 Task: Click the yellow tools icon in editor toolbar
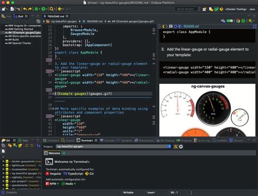pyautogui.click(x=250, y=21)
